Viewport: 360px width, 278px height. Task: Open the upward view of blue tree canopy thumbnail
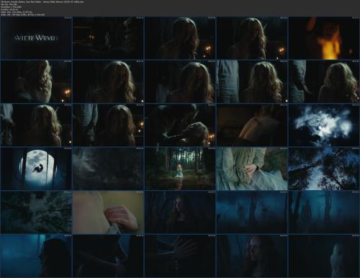coord(323,169)
